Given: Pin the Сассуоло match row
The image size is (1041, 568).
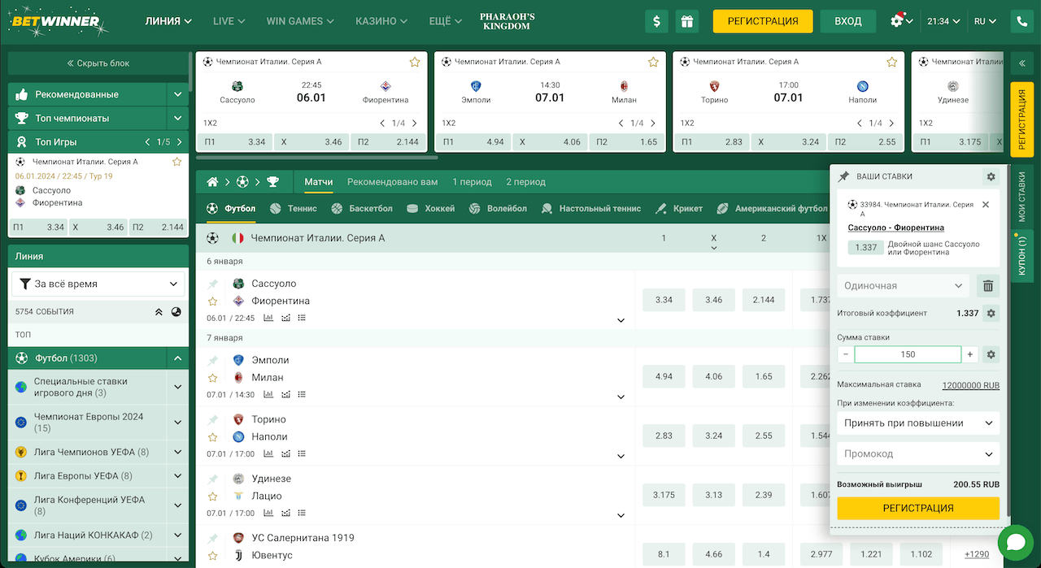Looking at the screenshot, I should click(x=213, y=284).
